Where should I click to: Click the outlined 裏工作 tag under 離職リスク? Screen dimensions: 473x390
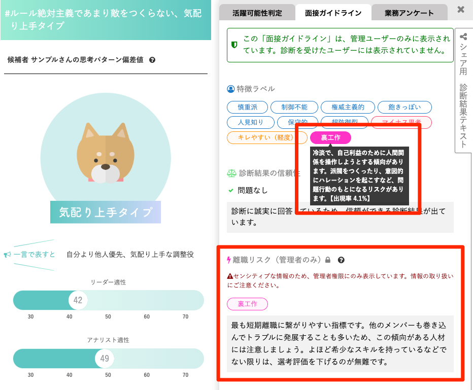(x=247, y=304)
